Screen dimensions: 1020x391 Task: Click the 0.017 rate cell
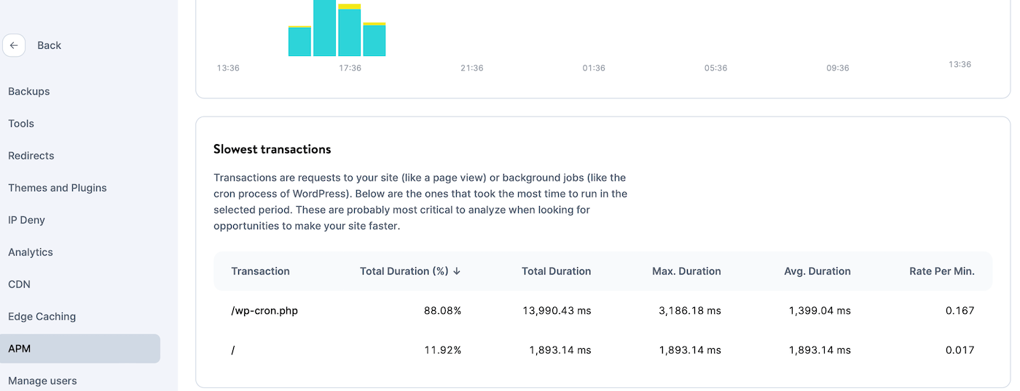(960, 350)
